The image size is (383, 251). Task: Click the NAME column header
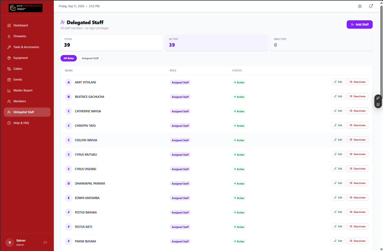[69, 71]
